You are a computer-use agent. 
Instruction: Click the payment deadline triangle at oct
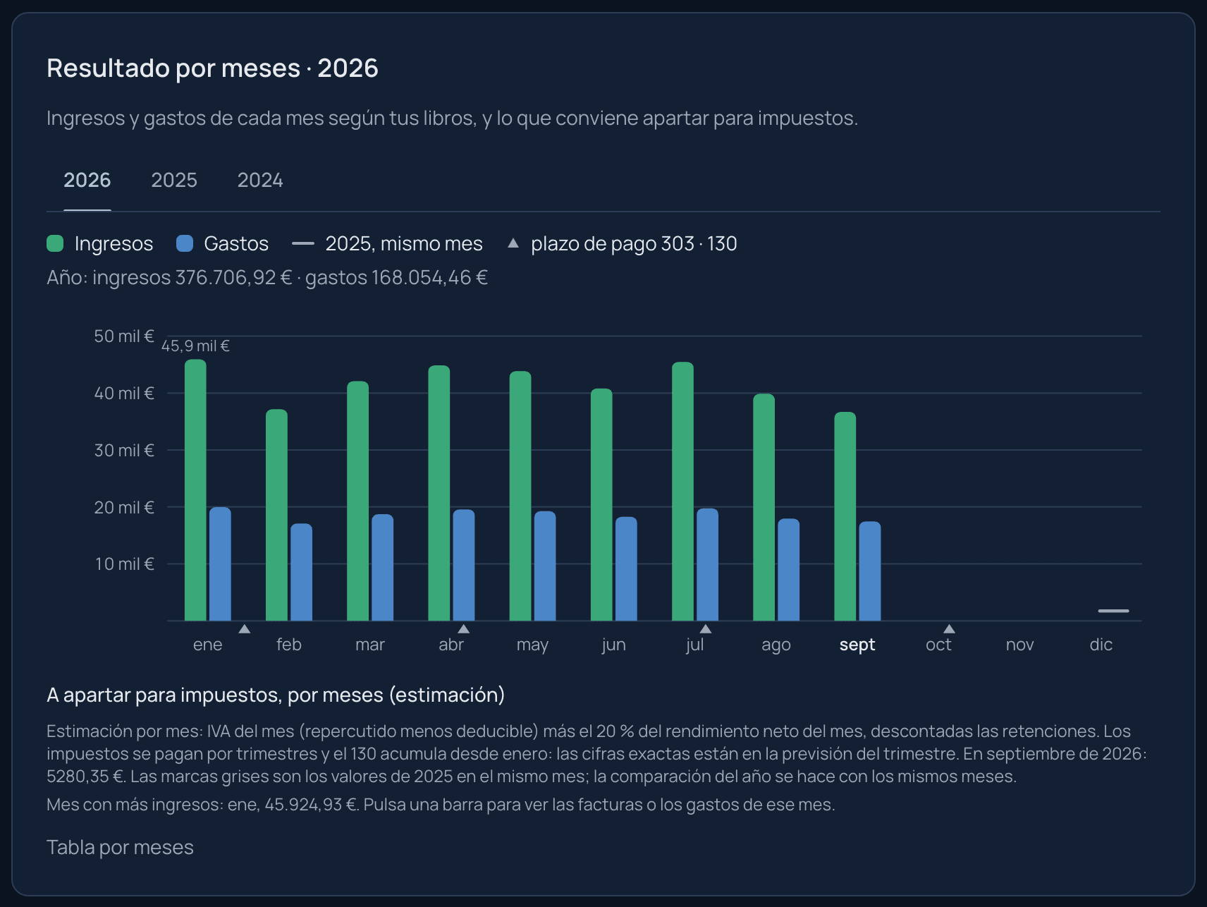(x=949, y=628)
